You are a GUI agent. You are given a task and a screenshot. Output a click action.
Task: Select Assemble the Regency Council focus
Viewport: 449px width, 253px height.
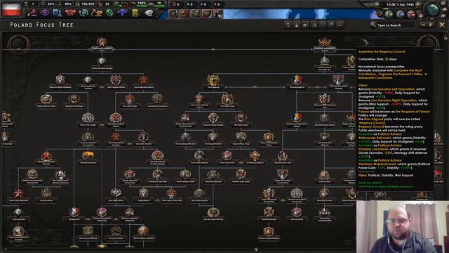pyautogui.click(x=324, y=44)
